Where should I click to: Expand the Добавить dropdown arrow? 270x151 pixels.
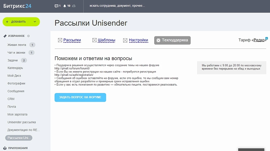point(35,22)
